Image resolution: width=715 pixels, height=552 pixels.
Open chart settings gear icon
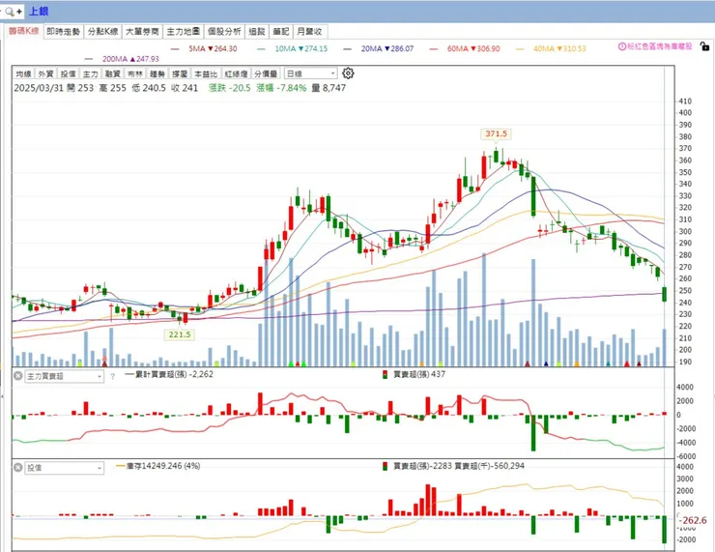348,73
